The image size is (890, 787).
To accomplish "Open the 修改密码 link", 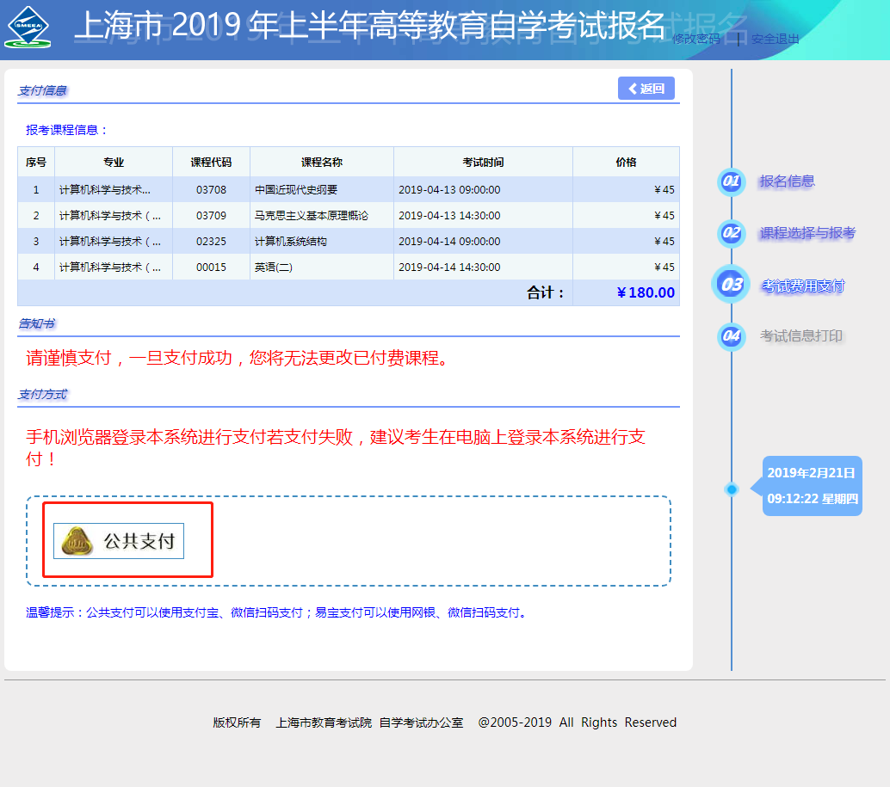I will (695, 39).
